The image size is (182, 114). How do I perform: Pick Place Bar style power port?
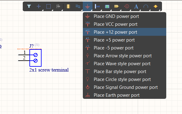124,72
